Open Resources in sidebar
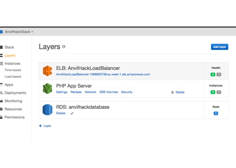236x168 pixels. click(x=13, y=109)
